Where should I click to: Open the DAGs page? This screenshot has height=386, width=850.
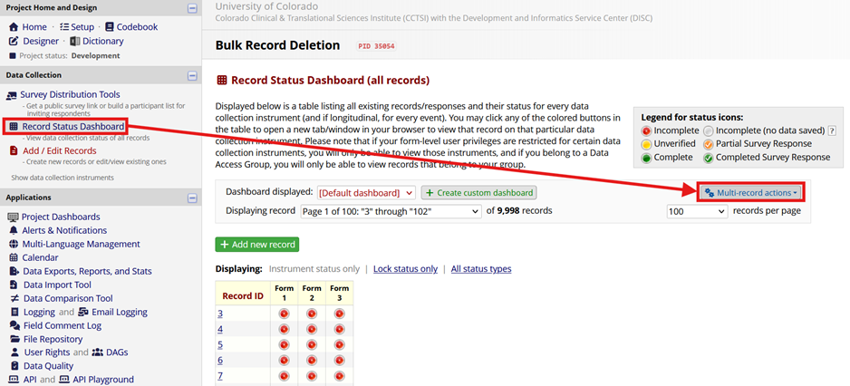click(116, 352)
